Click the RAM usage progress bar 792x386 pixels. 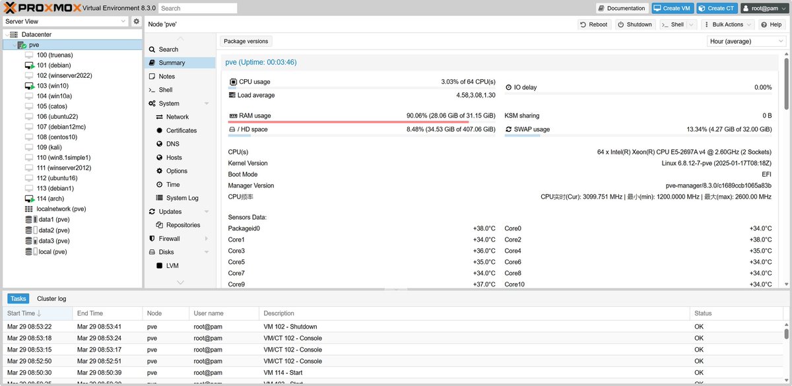[362, 121]
